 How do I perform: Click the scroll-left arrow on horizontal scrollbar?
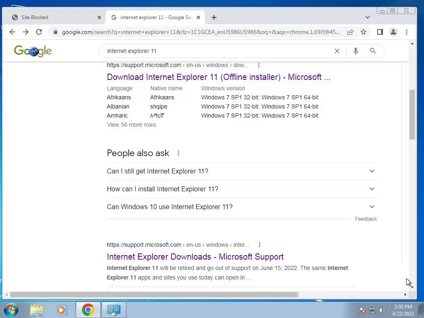[x=7, y=294]
